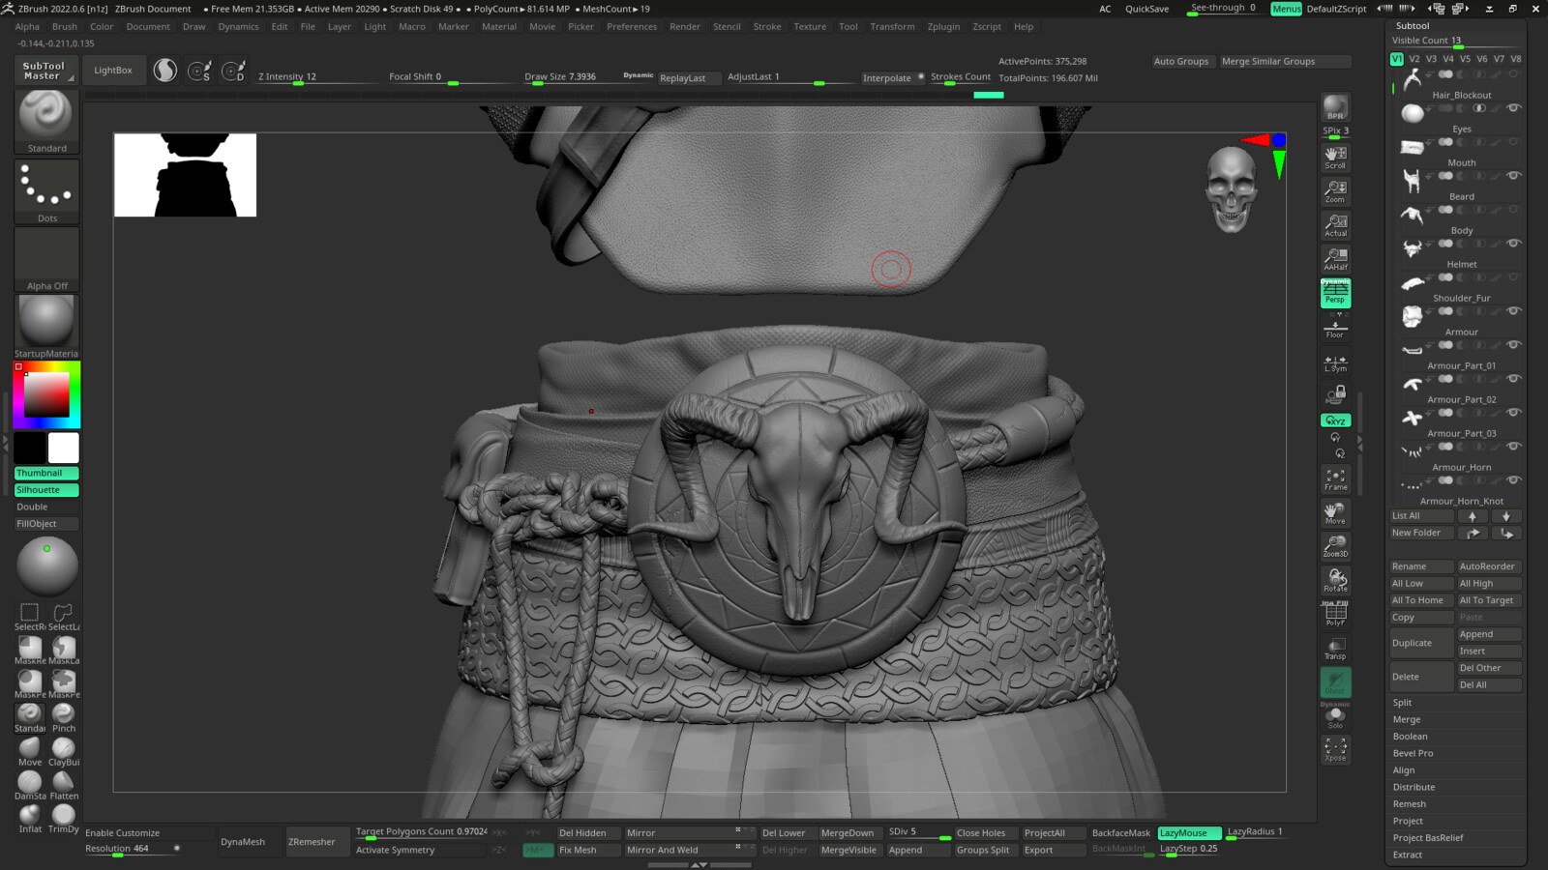1548x870 pixels.
Task: Click the Mirror And Weld button
Action: (x=689, y=851)
